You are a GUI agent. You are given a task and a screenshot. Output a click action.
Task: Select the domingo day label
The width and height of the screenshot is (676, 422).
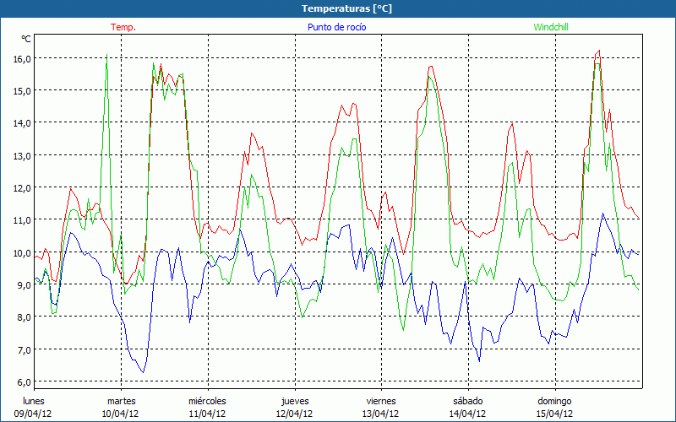pyautogui.click(x=555, y=401)
